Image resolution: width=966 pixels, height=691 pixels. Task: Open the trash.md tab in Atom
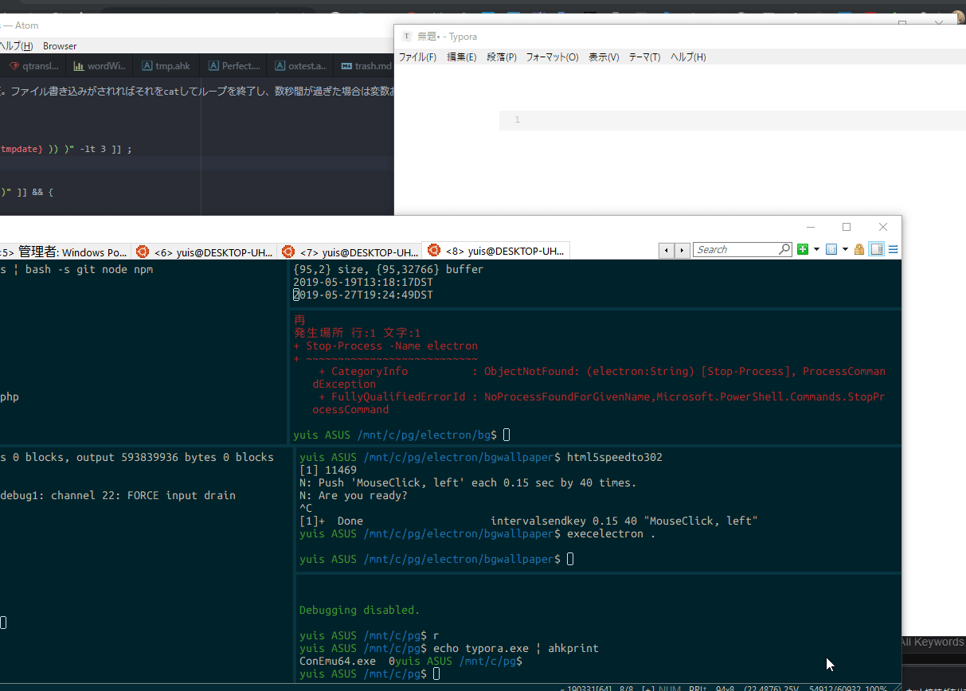366,66
